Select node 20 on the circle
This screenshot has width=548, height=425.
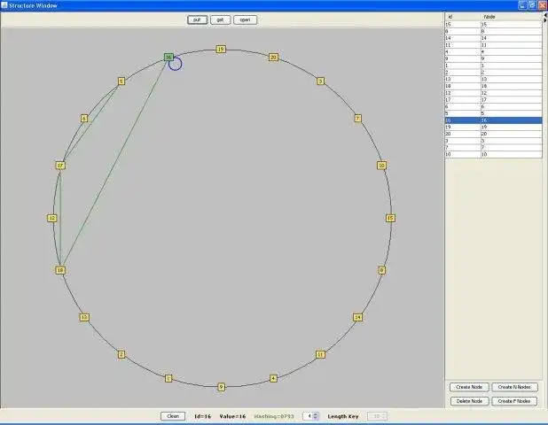tap(273, 58)
